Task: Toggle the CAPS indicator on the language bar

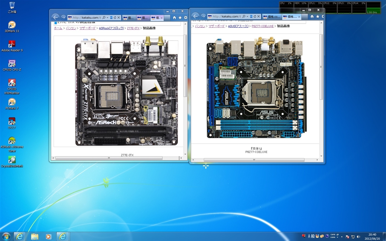Action: [x=333, y=234]
